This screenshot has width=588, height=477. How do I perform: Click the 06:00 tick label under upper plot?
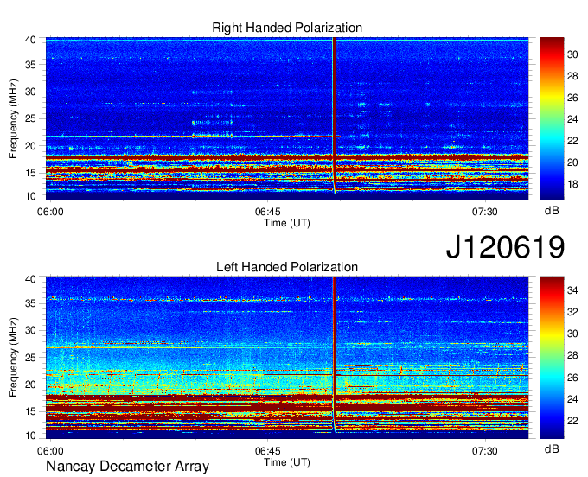pos(50,212)
